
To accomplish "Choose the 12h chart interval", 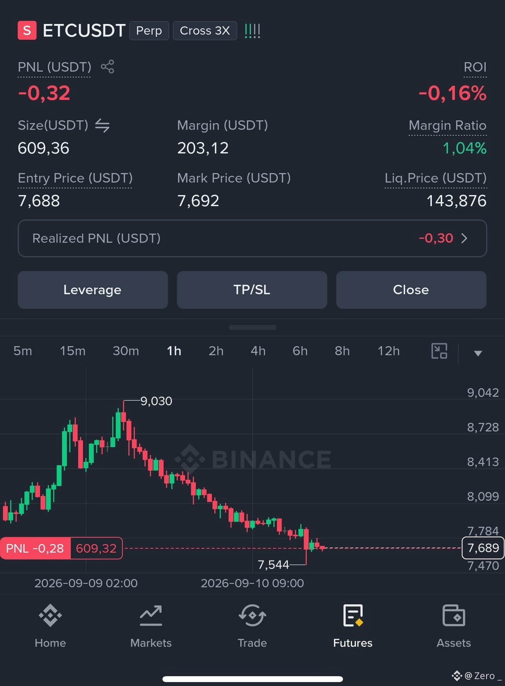I will [389, 351].
